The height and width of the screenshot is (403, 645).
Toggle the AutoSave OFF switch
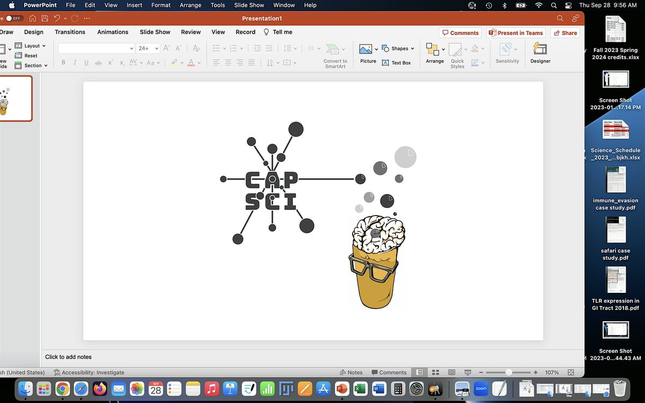[14, 18]
